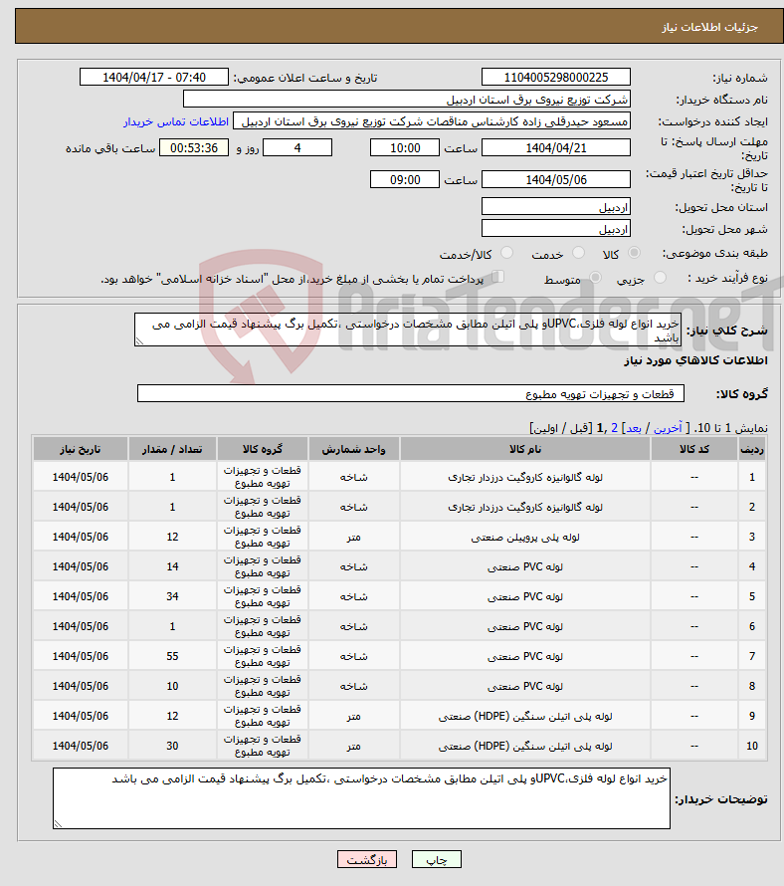Image resolution: width=784 pixels, height=886 pixels.
Task: Click the واحد شمارش column header
Action: [x=353, y=449]
